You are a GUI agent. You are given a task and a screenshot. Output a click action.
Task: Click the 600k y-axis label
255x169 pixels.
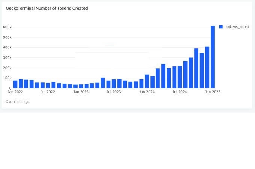tap(7, 27)
